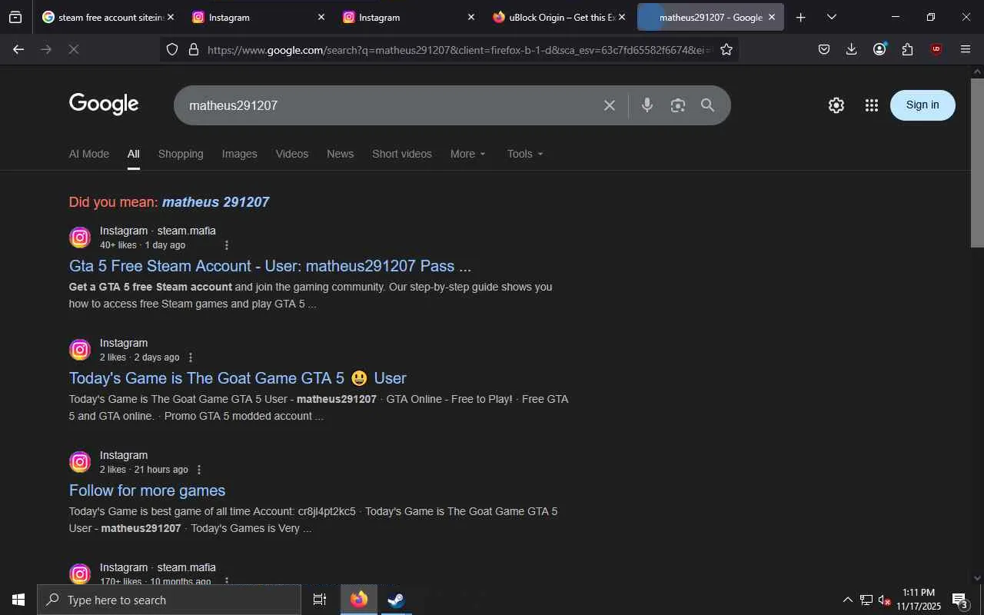Select the News results tab

[x=340, y=154]
